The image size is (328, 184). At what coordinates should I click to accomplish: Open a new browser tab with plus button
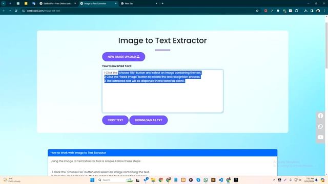162,4
